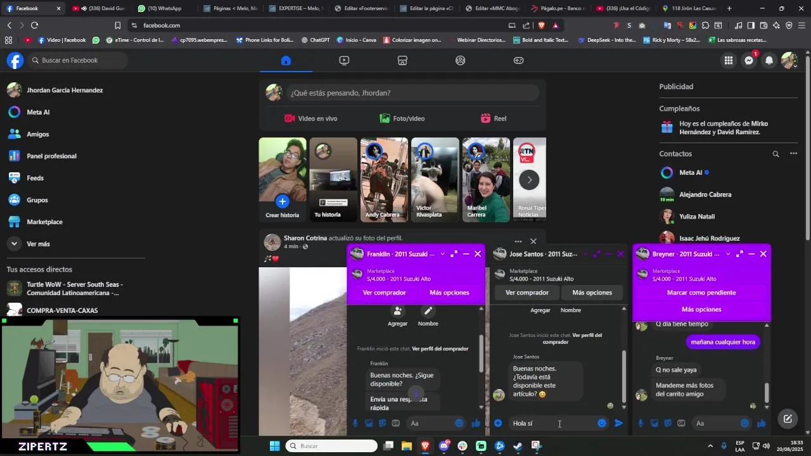811x456 pixels.
Task: Open Marketplace in left sidebar
Action: click(x=44, y=222)
